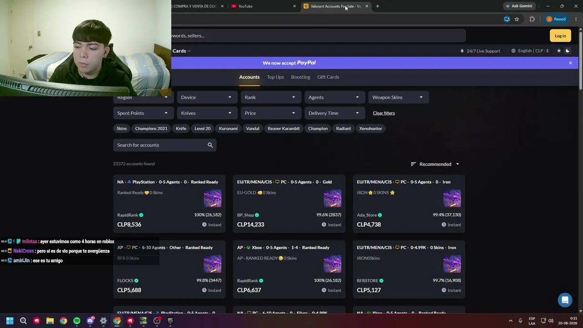Click the FLOCKS seller name
583x328 pixels.
[x=125, y=281]
